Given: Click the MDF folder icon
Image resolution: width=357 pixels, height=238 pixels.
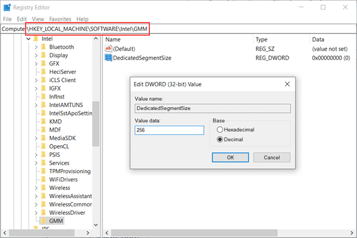Looking at the screenshot, I should tap(43, 130).
